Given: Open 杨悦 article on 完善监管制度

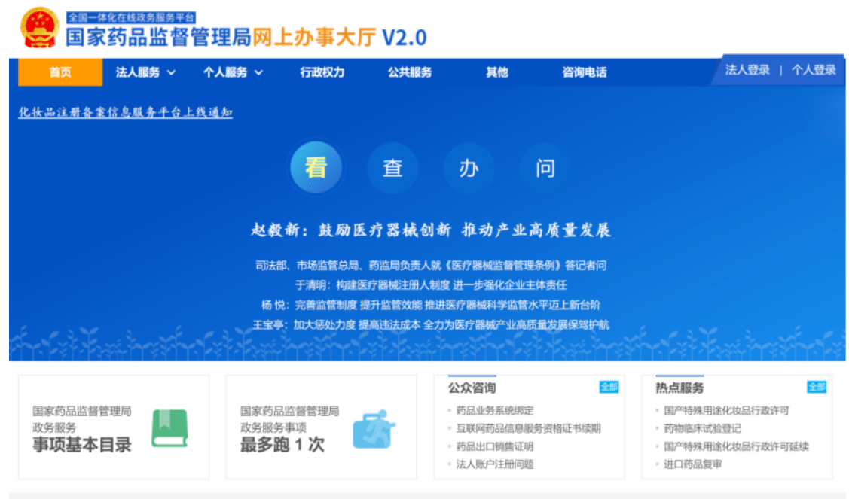Looking at the screenshot, I should (x=431, y=305).
